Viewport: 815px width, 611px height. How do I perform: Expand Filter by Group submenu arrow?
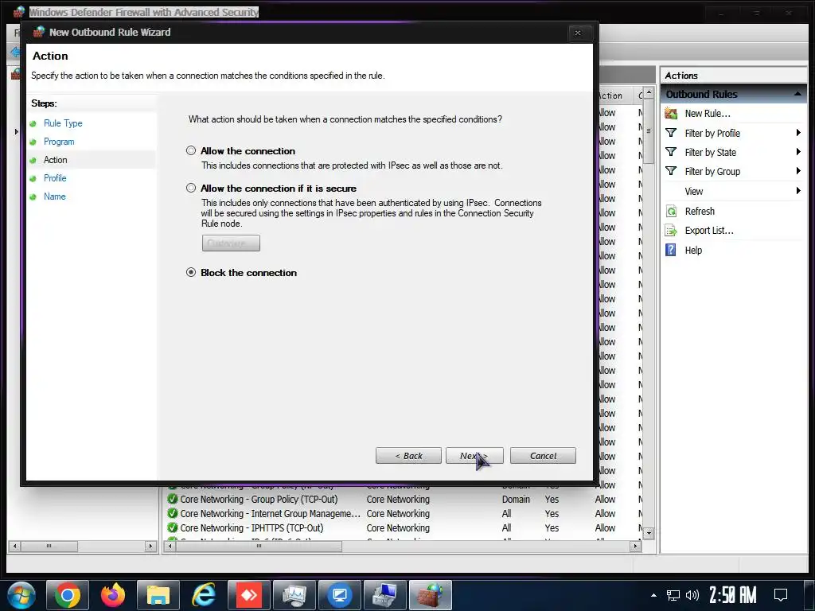[797, 172]
